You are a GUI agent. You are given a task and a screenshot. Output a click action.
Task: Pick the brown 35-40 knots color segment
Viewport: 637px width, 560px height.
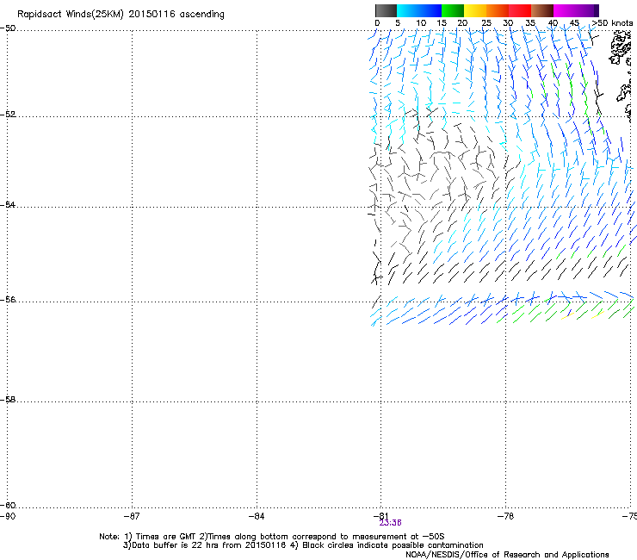point(542,10)
